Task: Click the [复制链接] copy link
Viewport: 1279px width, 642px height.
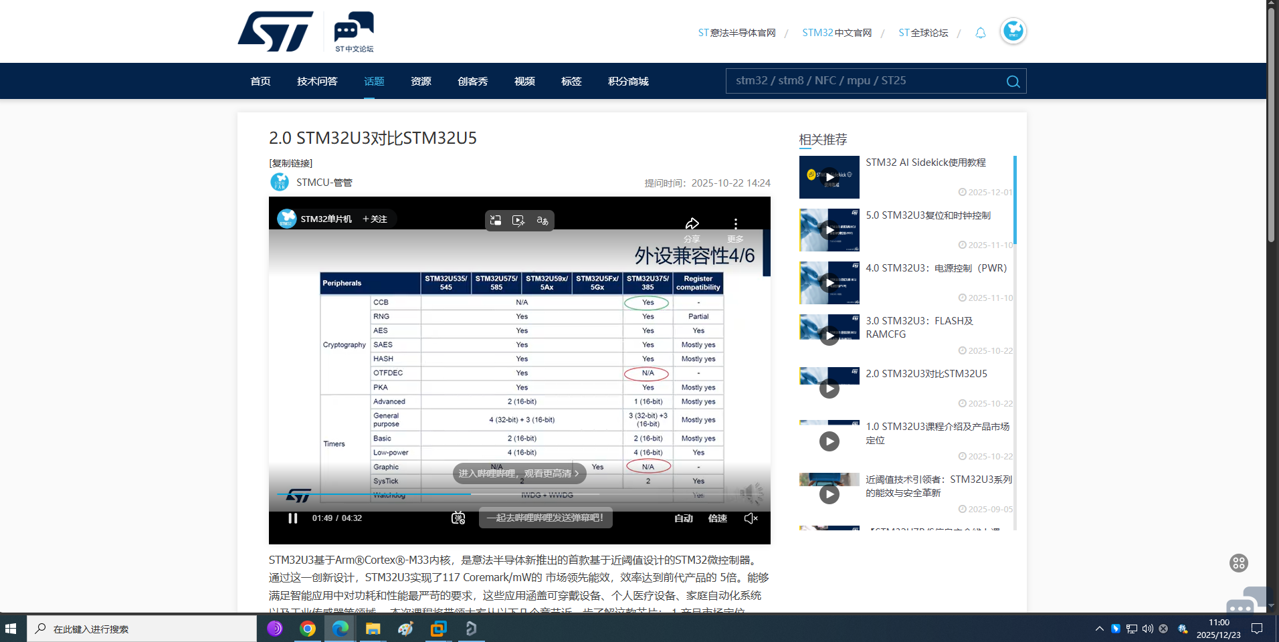Action: pos(290,163)
